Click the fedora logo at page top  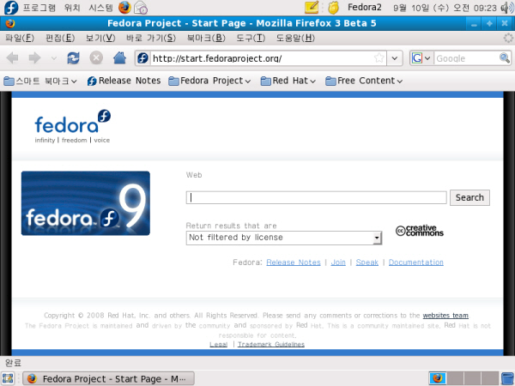point(73,126)
